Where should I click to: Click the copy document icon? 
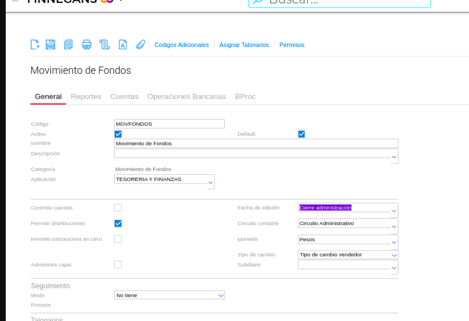point(68,45)
